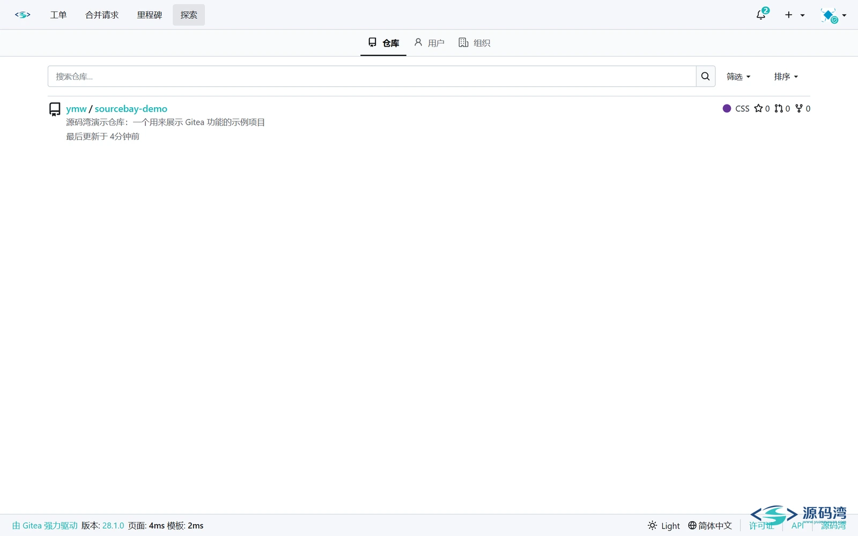Open the API footer link

click(797, 525)
